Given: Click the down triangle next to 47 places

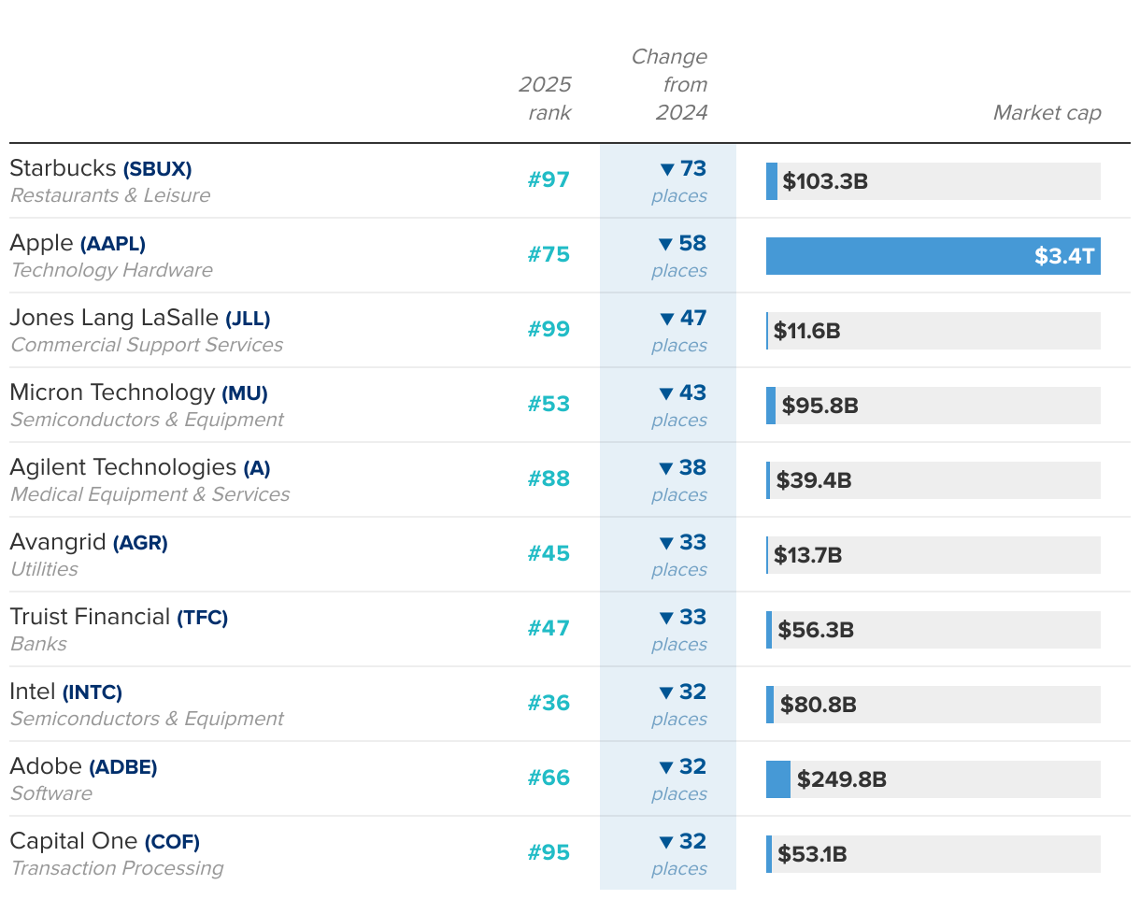Looking at the screenshot, I should click(666, 319).
